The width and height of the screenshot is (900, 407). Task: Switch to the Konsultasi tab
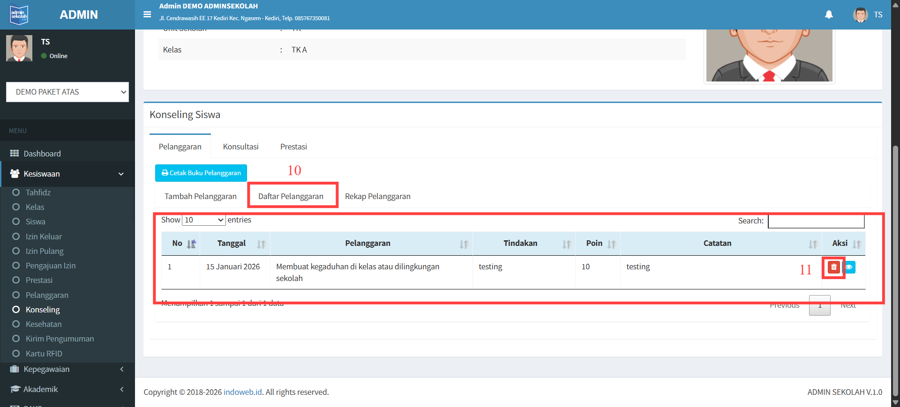click(x=240, y=147)
